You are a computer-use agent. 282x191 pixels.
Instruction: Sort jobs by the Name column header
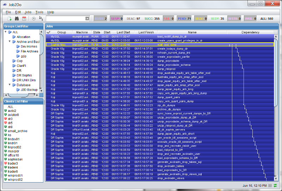tap(192, 32)
